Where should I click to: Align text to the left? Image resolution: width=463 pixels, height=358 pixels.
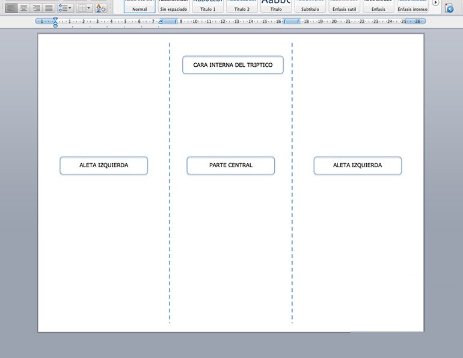click(11, 8)
